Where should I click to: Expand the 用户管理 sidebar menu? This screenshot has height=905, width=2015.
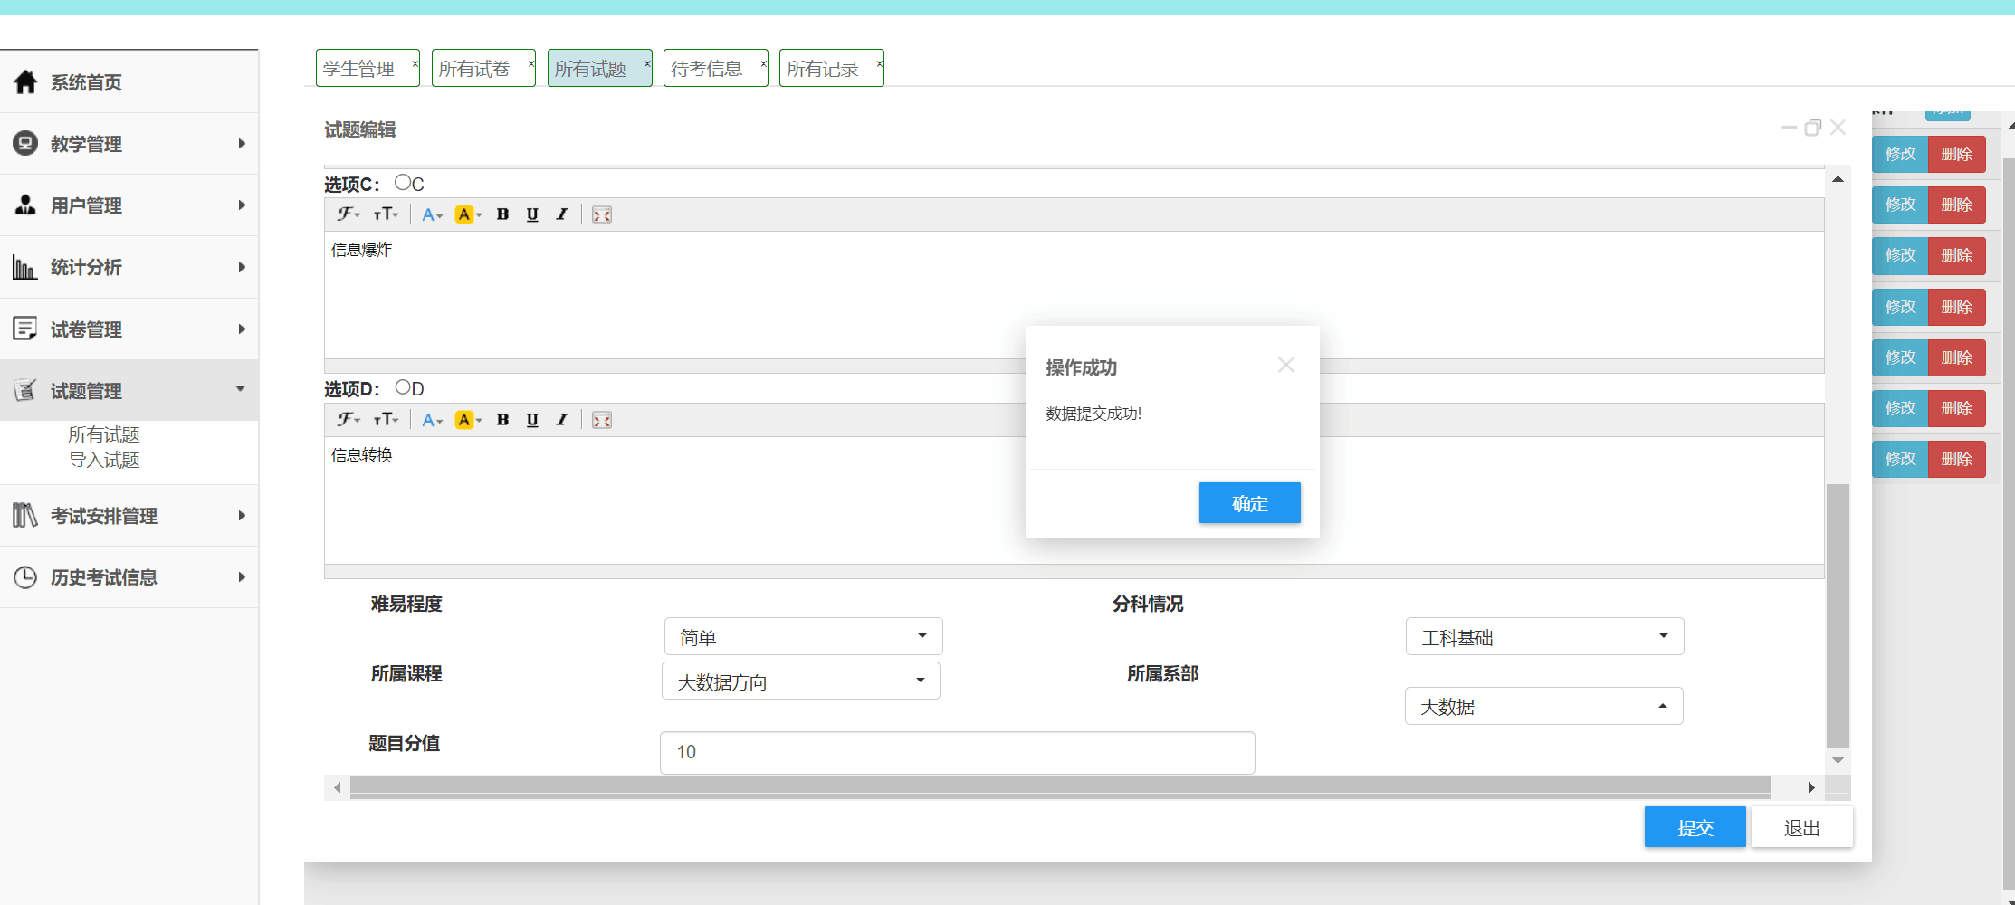[x=242, y=205]
